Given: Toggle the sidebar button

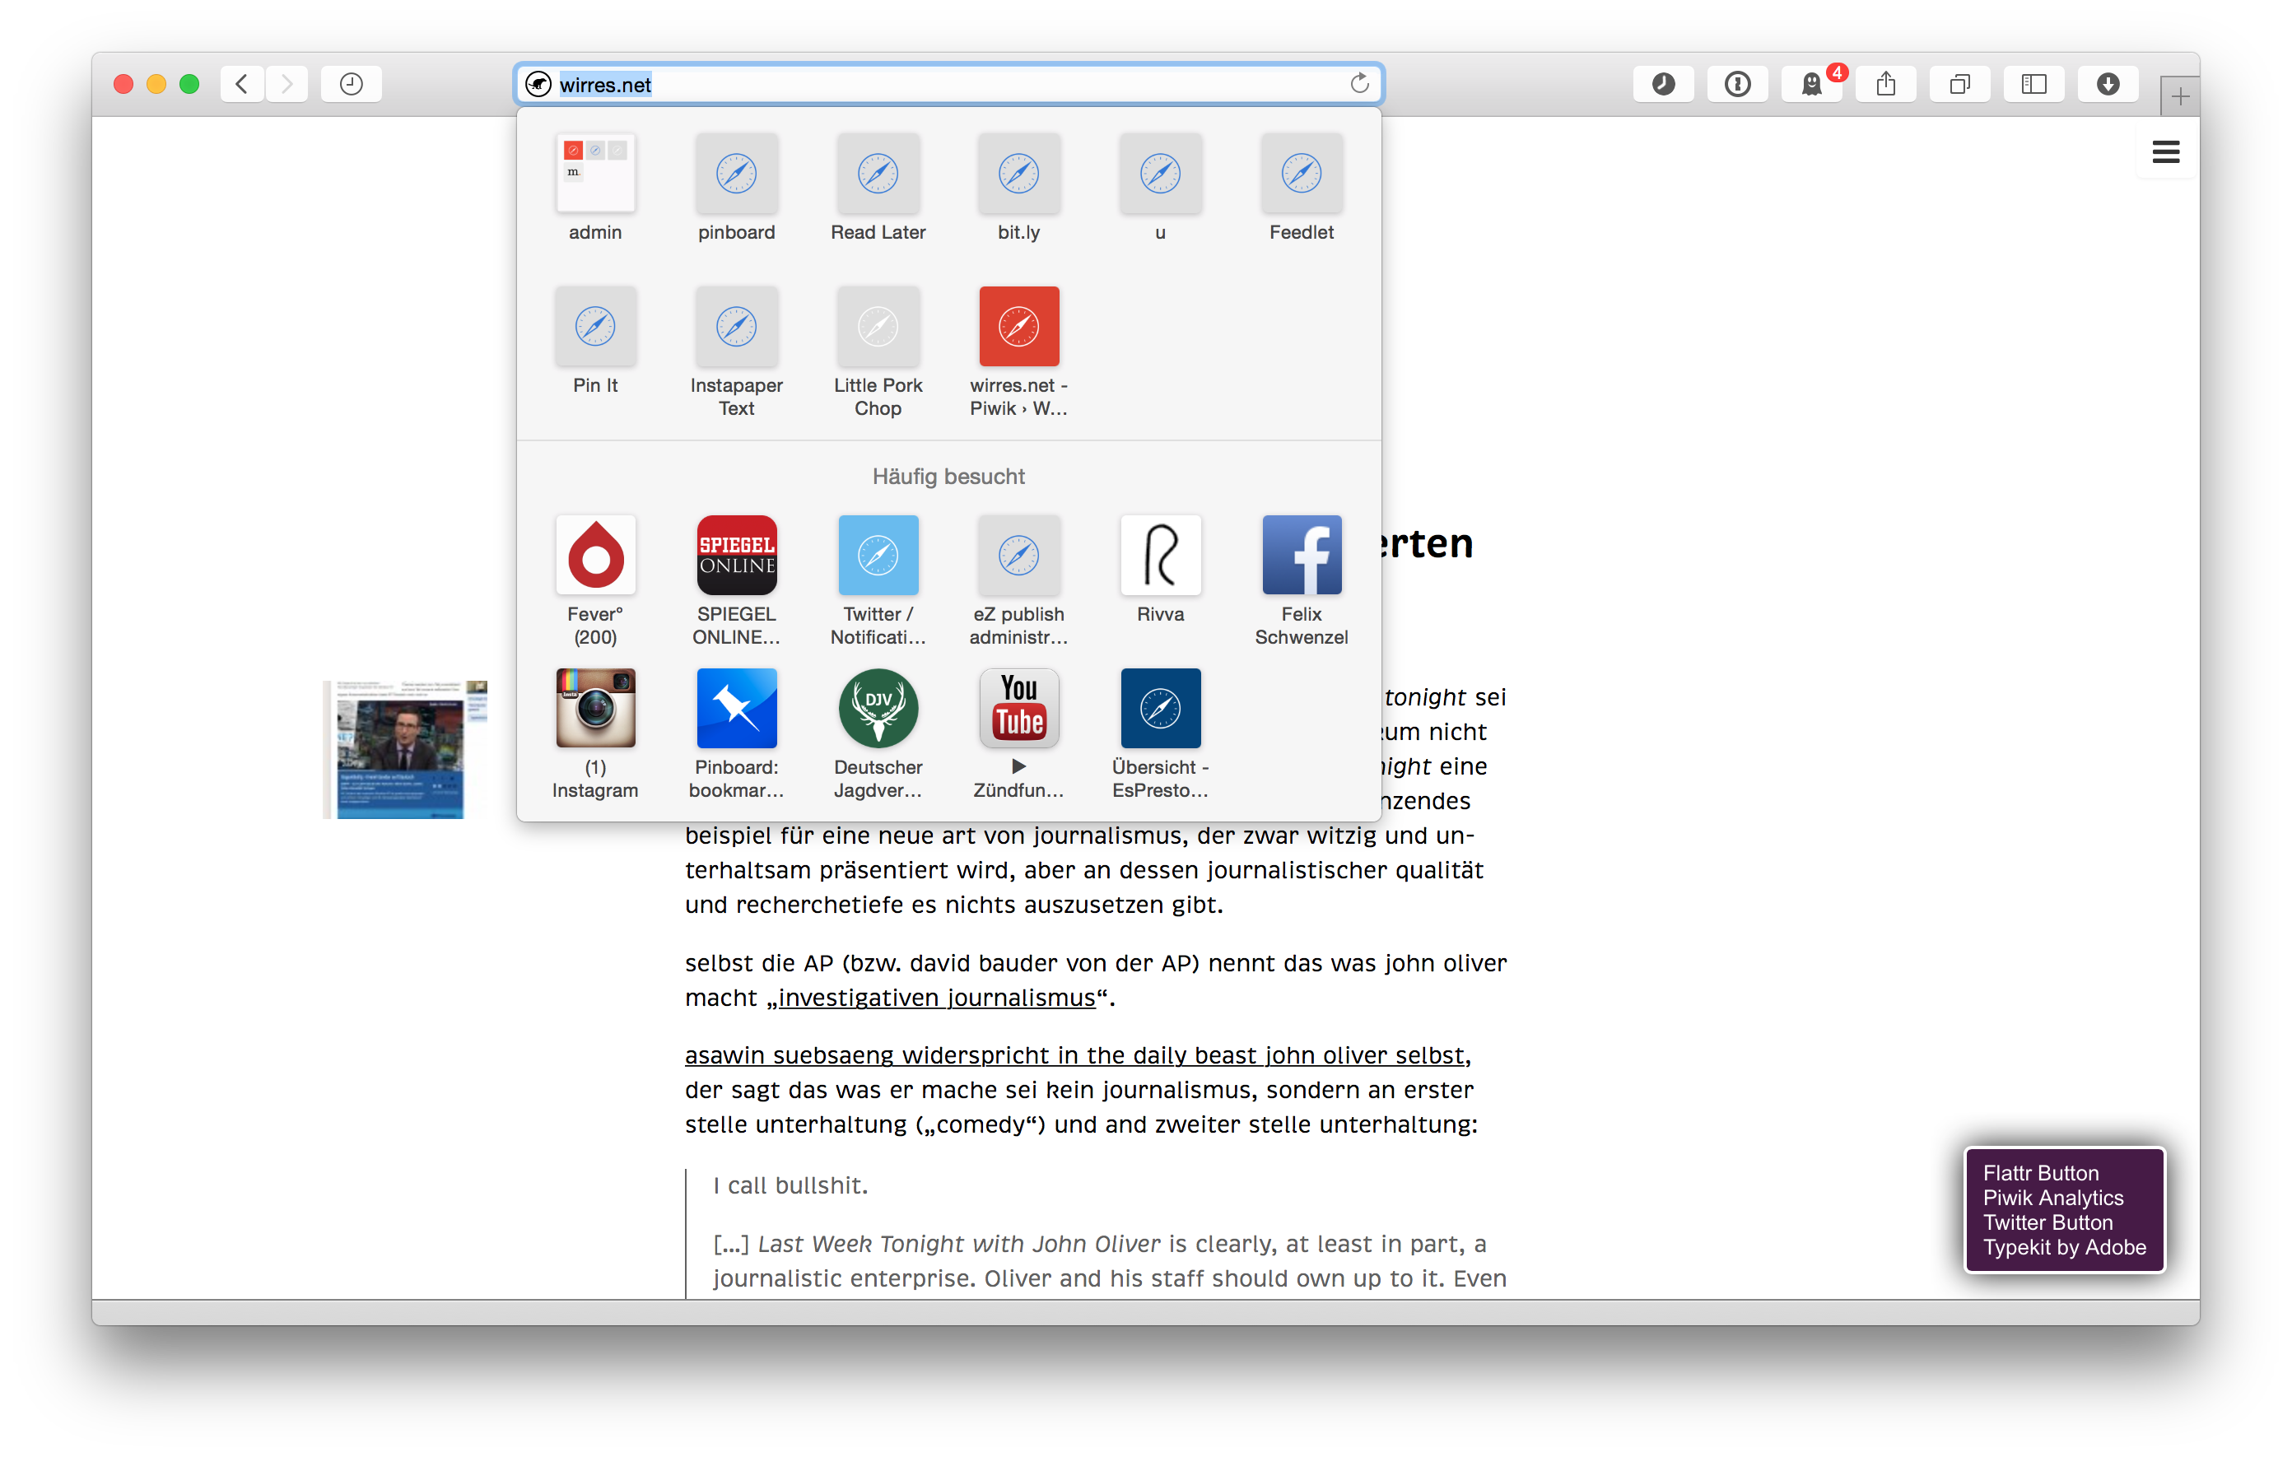Looking at the screenshot, I should (2034, 84).
